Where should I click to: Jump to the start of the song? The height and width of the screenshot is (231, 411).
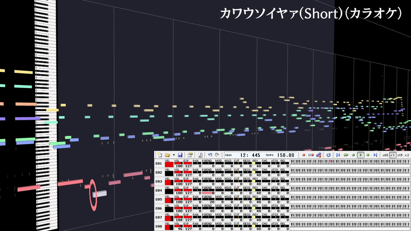[338, 155]
